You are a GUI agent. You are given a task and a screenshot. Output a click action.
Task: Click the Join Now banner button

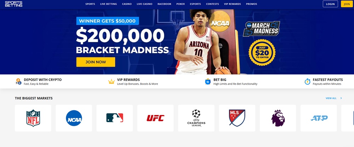pyautogui.click(x=96, y=62)
